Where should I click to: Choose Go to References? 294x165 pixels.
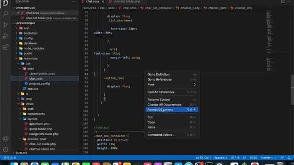click(x=159, y=79)
